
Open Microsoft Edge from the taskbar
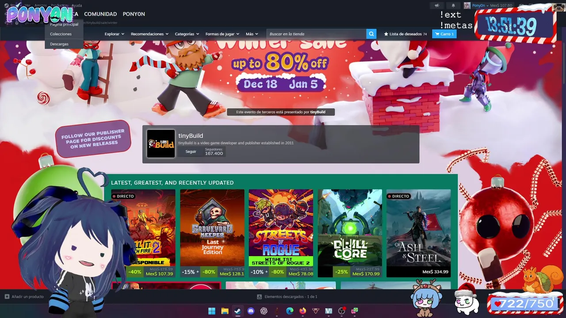click(290, 311)
